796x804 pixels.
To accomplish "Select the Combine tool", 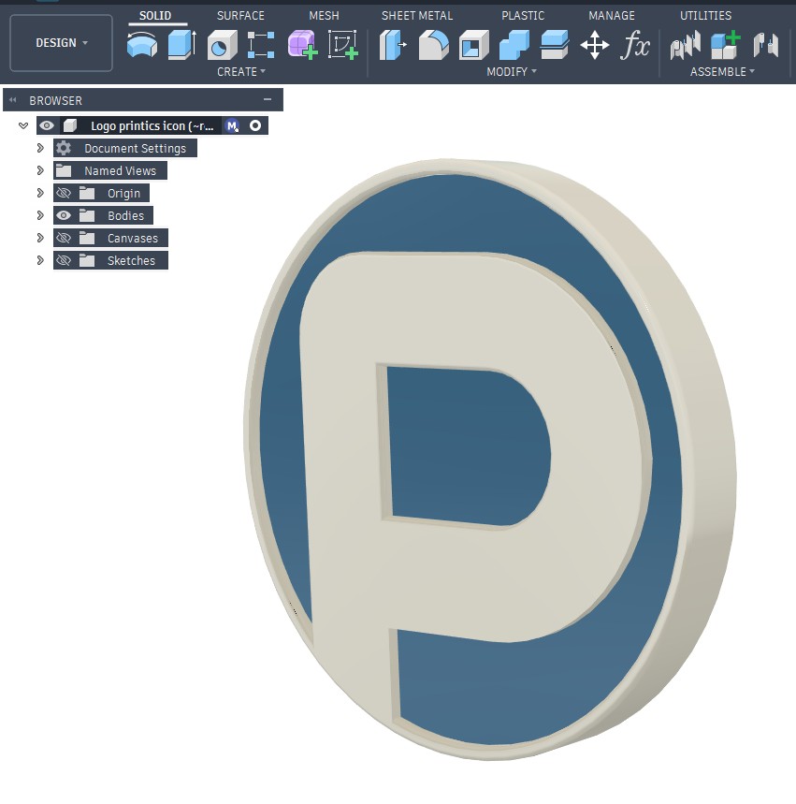I will point(514,45).
